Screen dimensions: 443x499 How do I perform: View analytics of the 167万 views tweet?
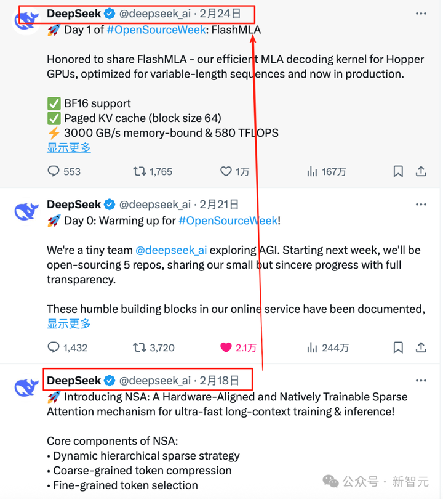pos(326,172)
